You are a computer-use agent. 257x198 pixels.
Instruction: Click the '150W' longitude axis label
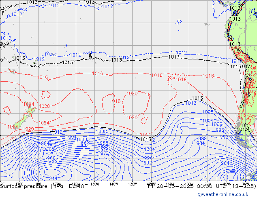click(x=95, y=184)
